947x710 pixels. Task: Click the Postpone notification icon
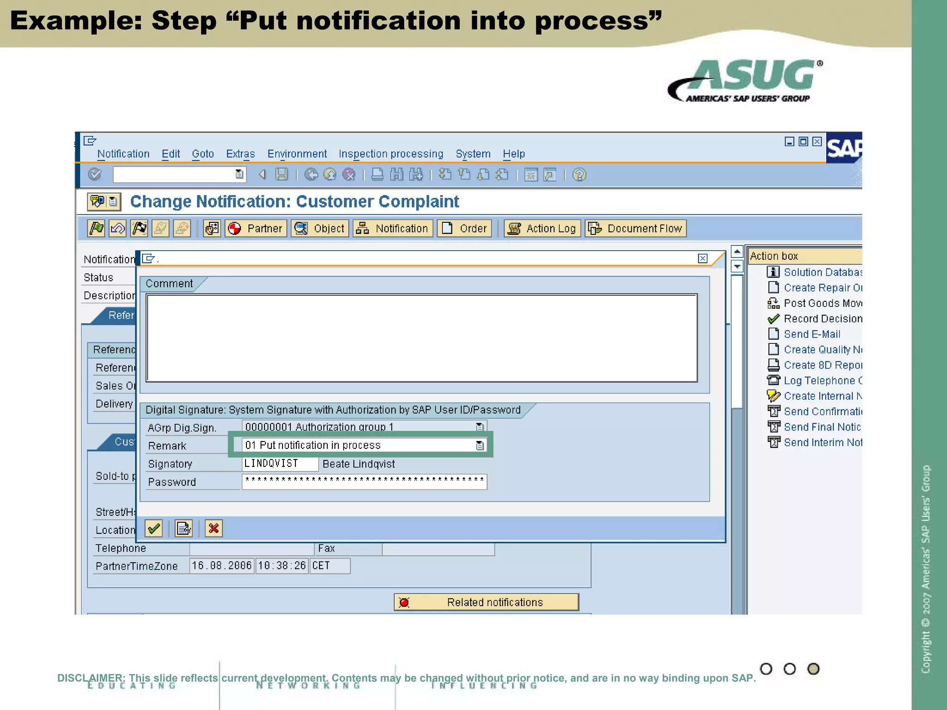[x=118, y=228]
